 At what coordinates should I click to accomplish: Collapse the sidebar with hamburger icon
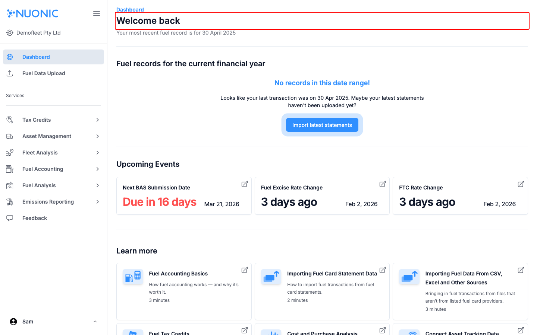(97, 13)
